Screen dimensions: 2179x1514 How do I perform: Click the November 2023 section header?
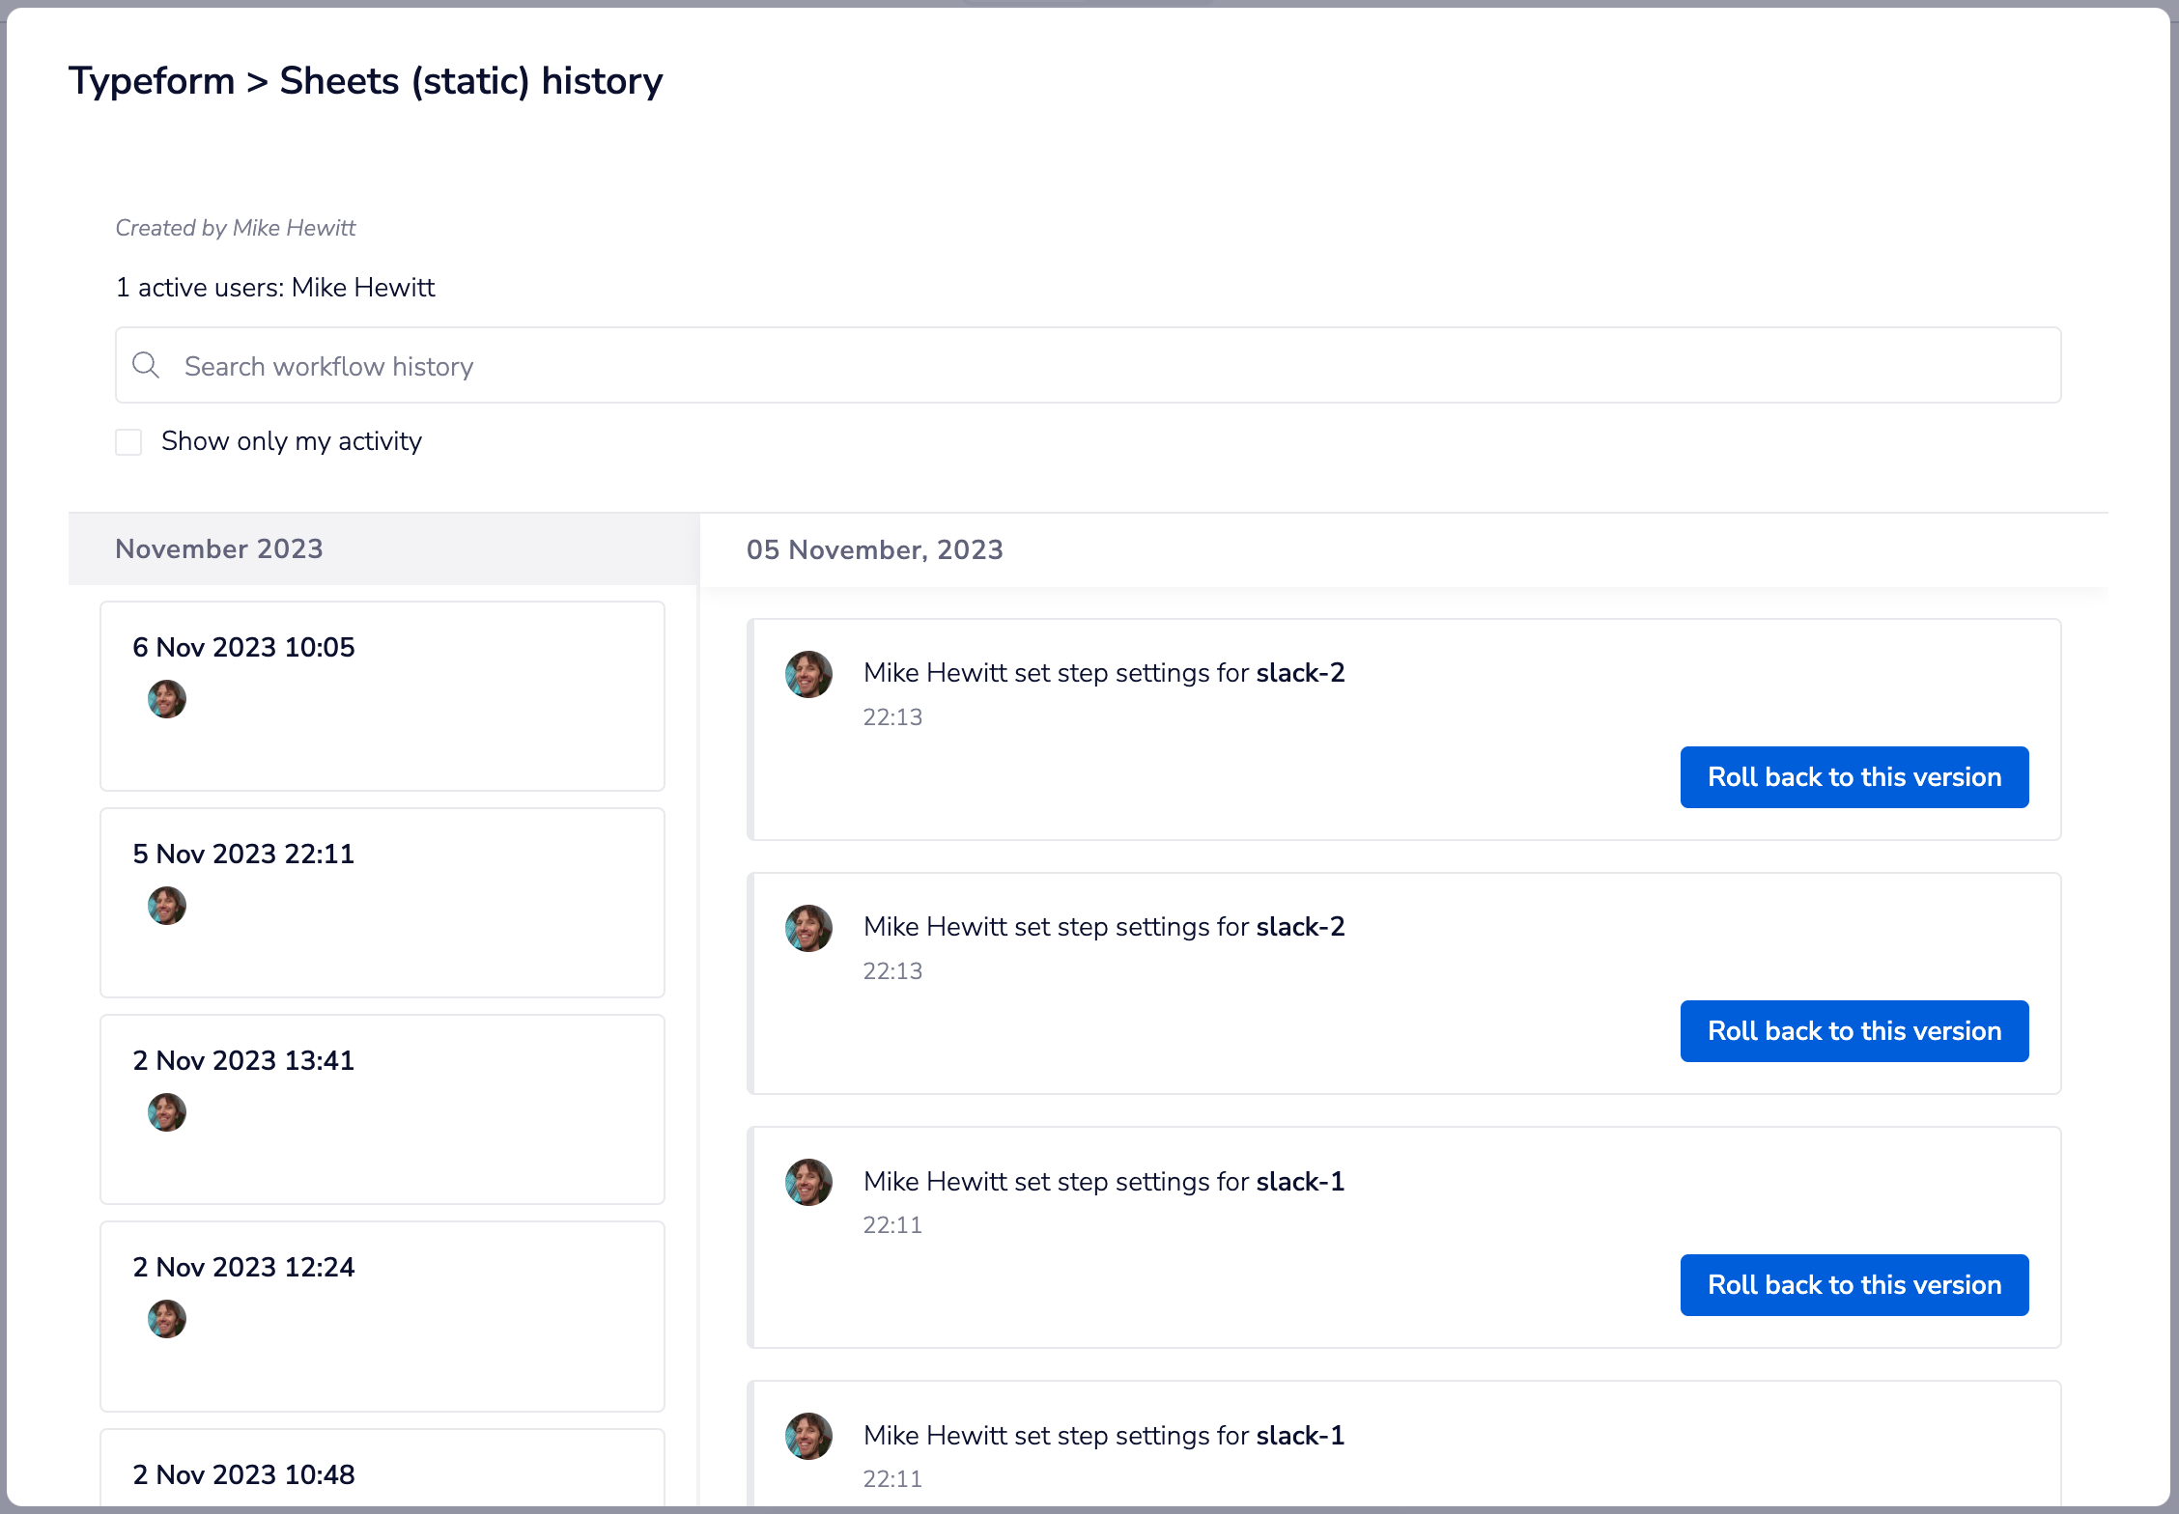point(219,548)
